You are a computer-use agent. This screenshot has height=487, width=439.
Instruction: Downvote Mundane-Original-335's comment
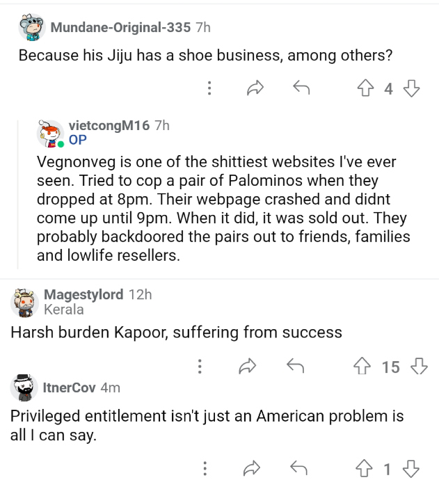412,88
